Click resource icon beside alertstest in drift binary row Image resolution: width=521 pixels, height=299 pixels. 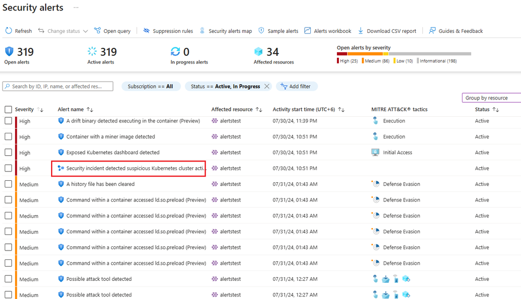pyautogui.click(x=215, y=121)
